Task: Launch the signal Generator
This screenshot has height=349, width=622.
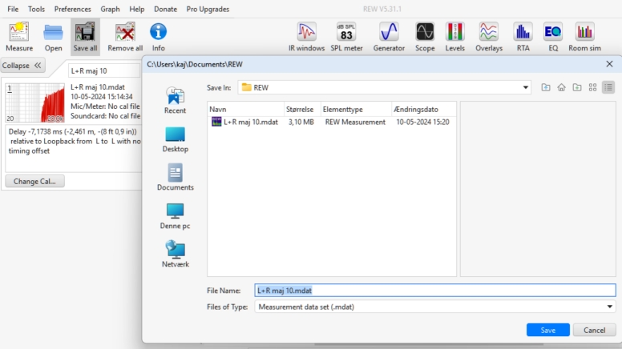Action: coord(389,37)
